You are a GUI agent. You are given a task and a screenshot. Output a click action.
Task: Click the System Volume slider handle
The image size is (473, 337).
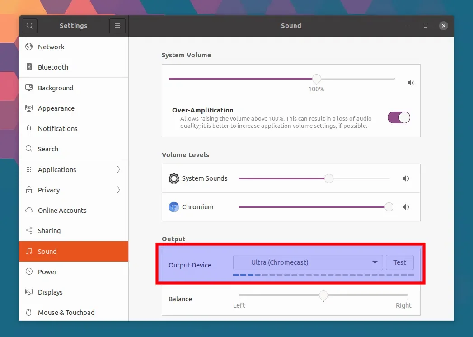pyautogui.click(x=316, y=79)
